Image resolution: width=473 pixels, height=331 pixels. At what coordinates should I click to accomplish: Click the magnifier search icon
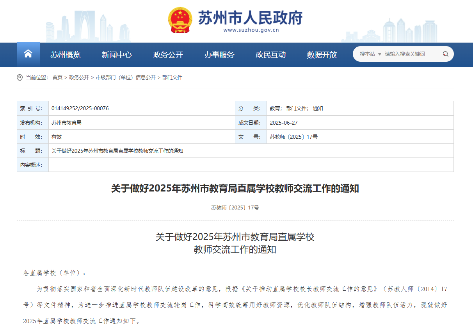click(445, 54)
